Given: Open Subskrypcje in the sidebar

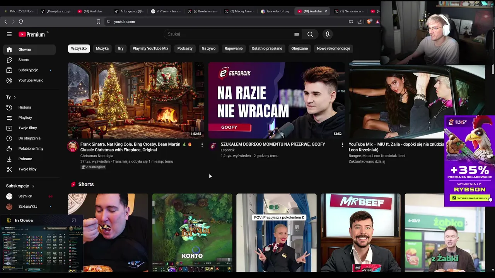Looking at the screenshot, I should tap(29, 70).
